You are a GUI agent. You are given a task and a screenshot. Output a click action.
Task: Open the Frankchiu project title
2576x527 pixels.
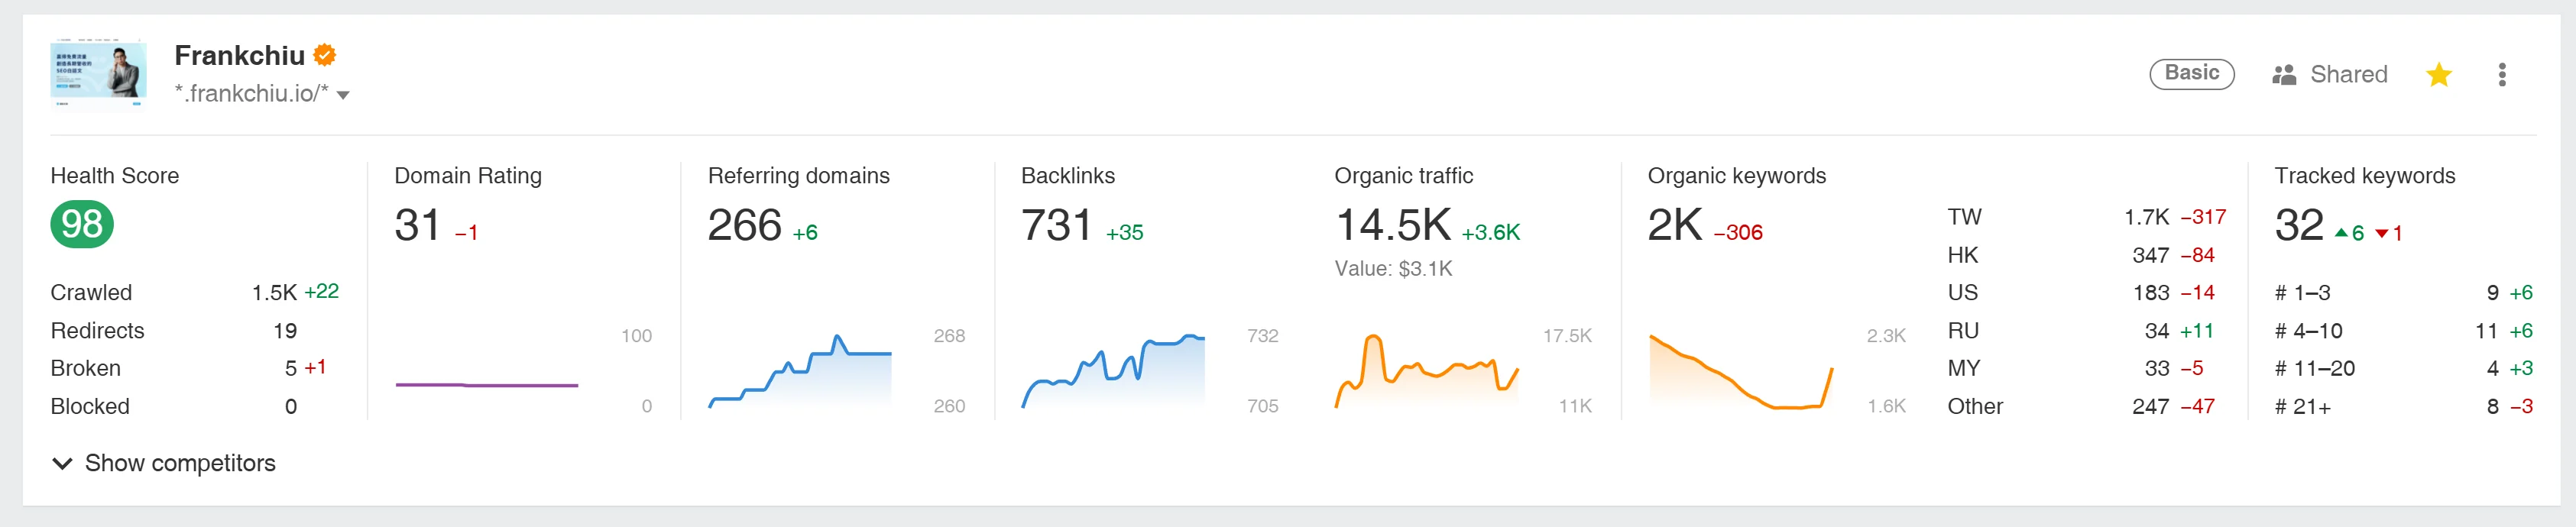coord(239,55)
